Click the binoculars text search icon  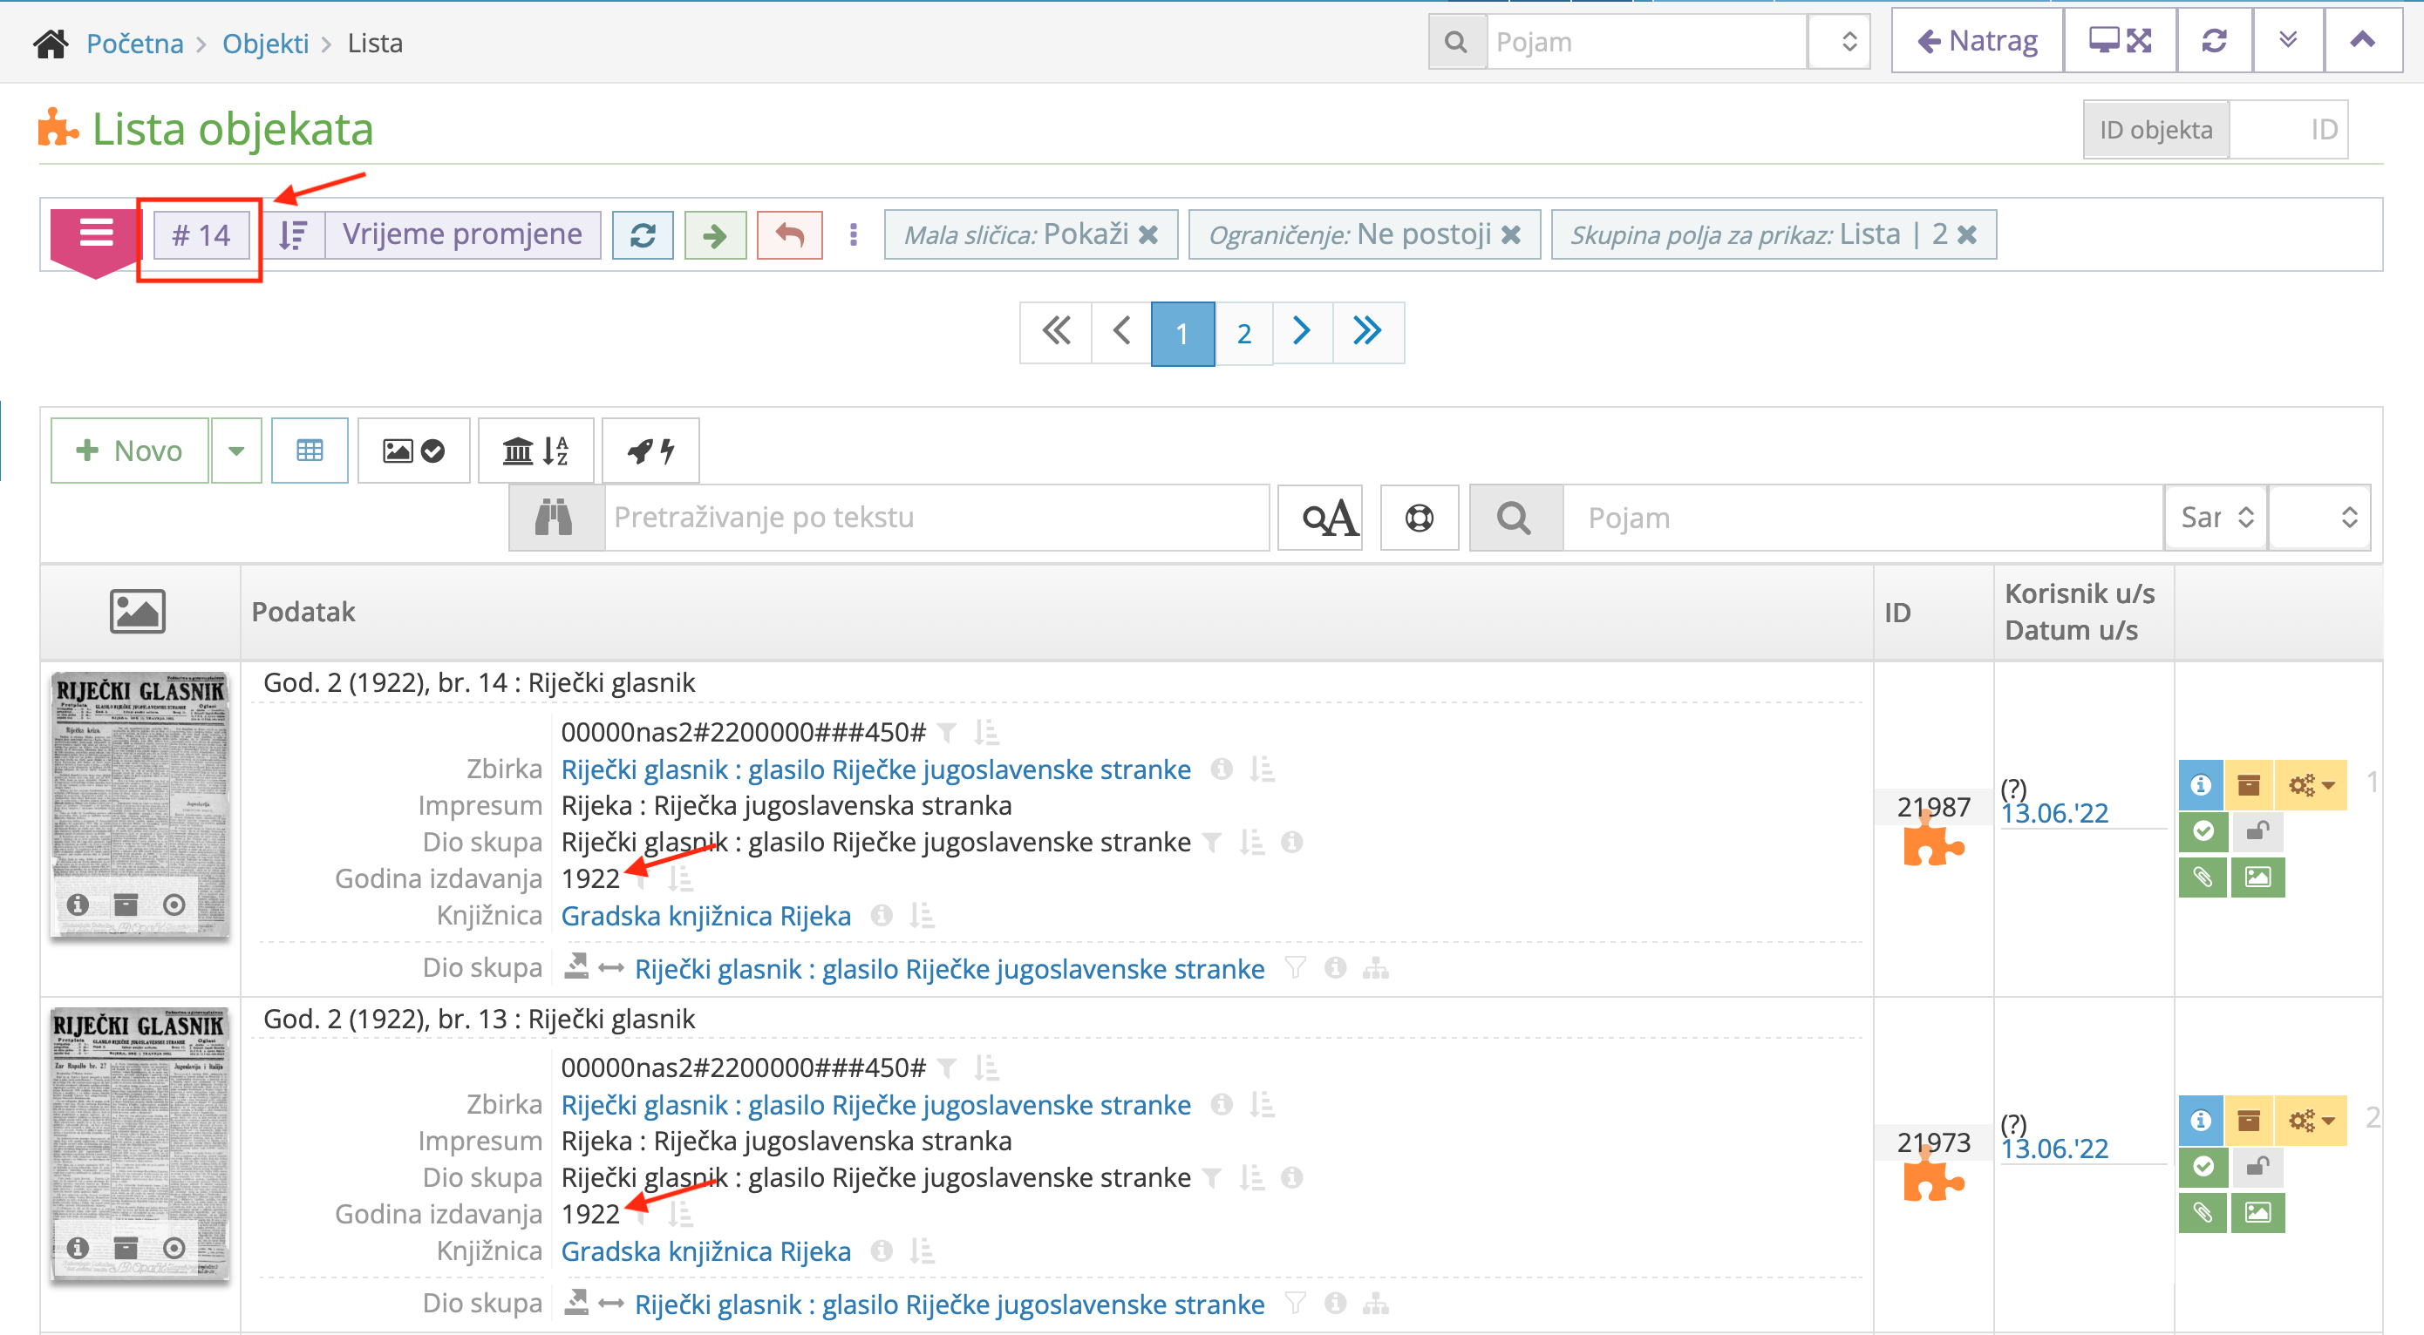pos(555,517)
